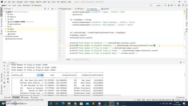
Task: Open the Refactor menu
Action: [x=39, y=2]
